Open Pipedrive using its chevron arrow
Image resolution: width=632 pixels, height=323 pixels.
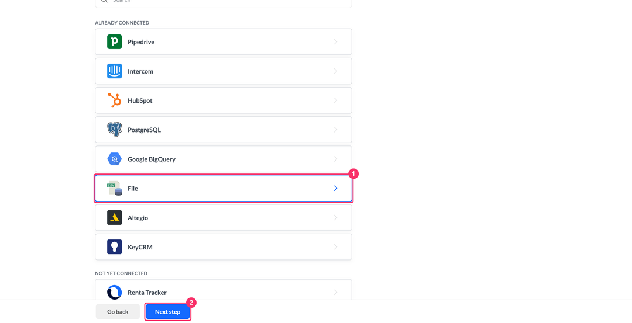(x=335, y=42)
